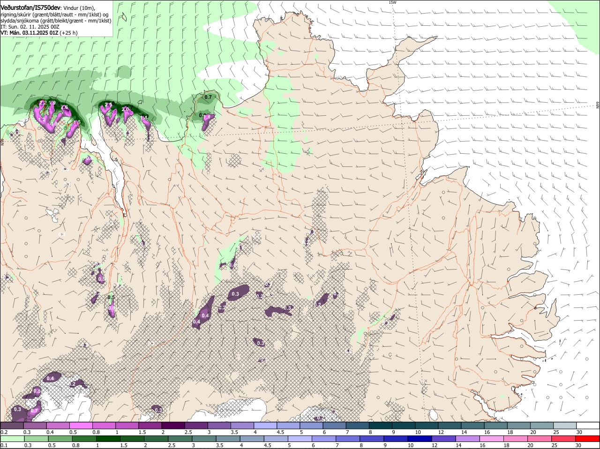Screen dimensions: 600x449
Task: Click the 0.1 label in the lower legend
Action: point(4,445)
